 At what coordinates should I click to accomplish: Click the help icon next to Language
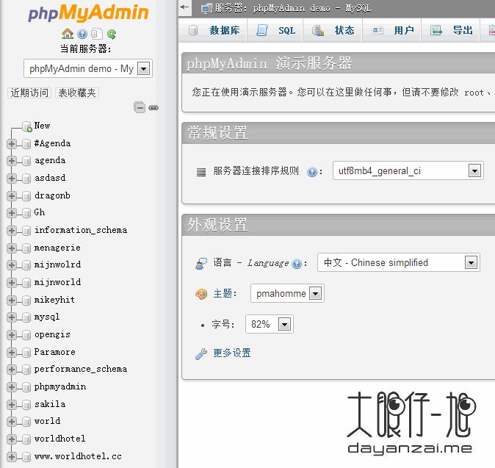pos(297,264)
